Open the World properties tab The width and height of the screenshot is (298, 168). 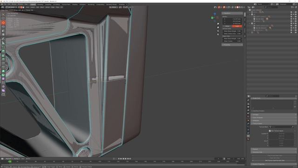coord(248,117)
